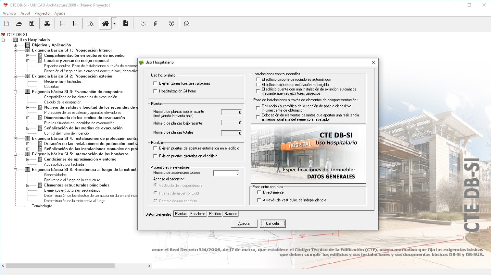Check El edificio dispone de rociadores automáticos
Image resolution: width=491 pixels, height=275 pixels.
tap(258, 79)
